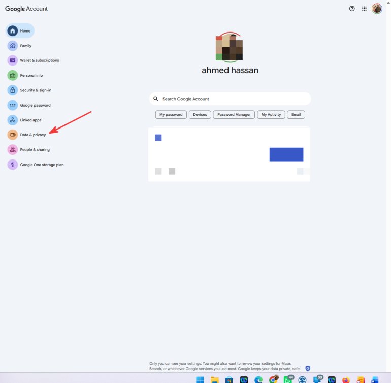Open Microsoft Edge from taskbar
The height and width of the screenshot is (383, 391).
click(258, 380)
